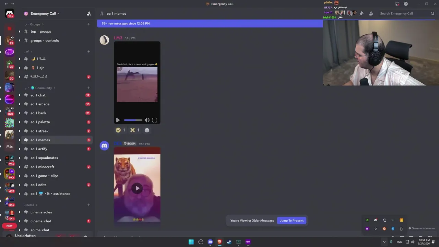Collapse the Groups category
Viewport: 439px width, 247px height.
tap(35, 24)
